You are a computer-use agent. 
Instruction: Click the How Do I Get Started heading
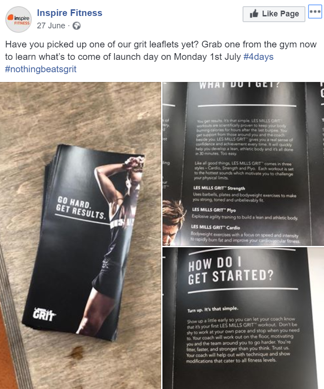point(231,271)
